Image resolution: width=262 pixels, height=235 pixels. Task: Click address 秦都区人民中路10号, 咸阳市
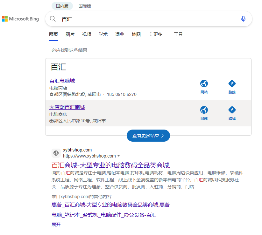tap(78, 121)
